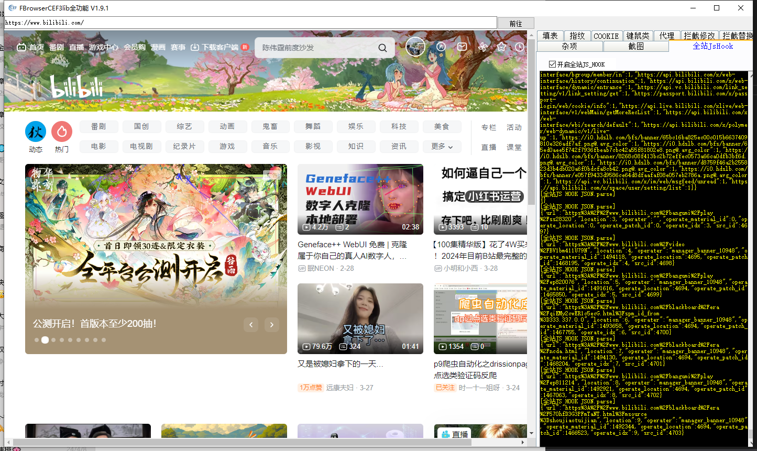Viewport: 757px width, 451px height.
Task: Open favorites via the star icon
Action: click(x=501, y=47)
